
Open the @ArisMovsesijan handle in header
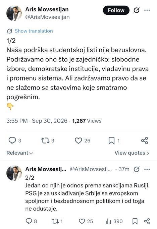point(47,17)
